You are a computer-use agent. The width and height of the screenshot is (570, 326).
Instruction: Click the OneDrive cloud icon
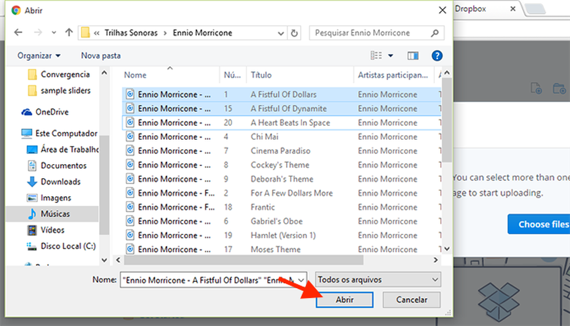click(27, 112)
